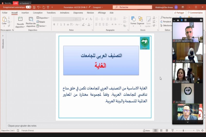Expand the Miniatures thumbnail pane

tap(3, 35)
